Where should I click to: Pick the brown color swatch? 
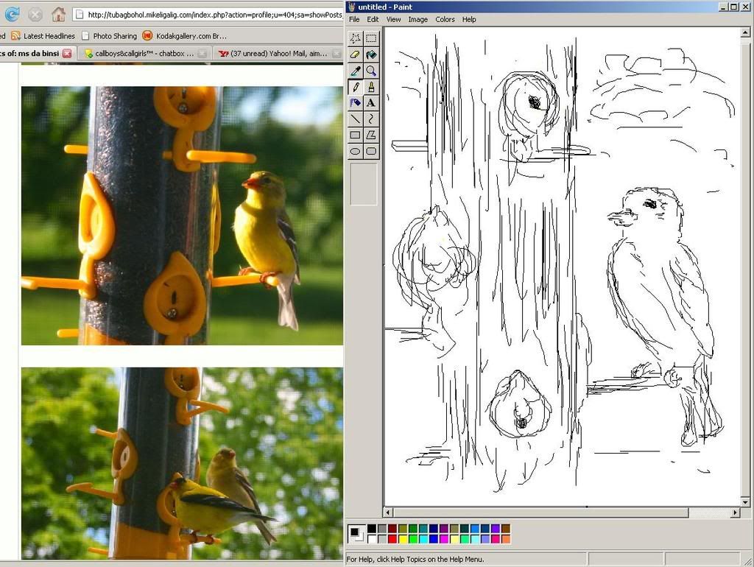[x=506, y=529]
